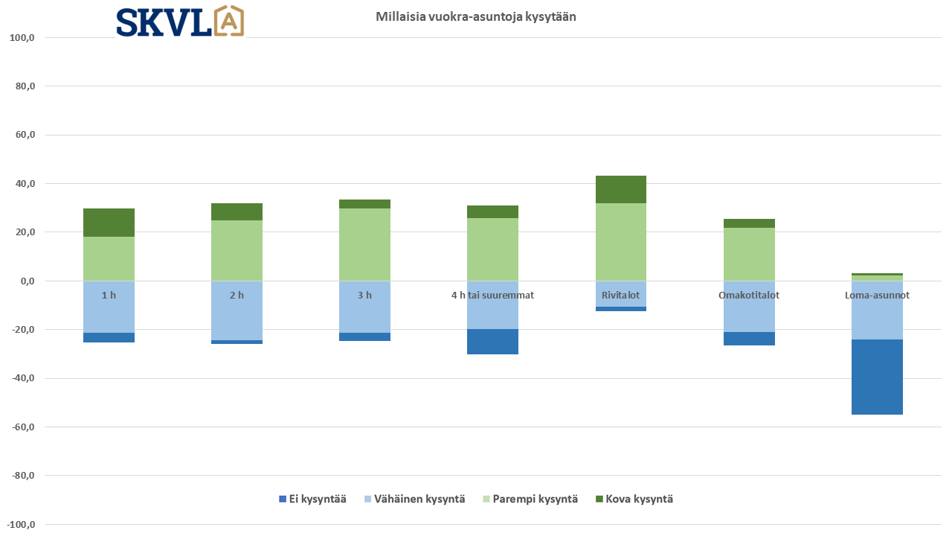
Task: Click the light green Parempi kysyntää legend swatch
Action: [486, 500]
